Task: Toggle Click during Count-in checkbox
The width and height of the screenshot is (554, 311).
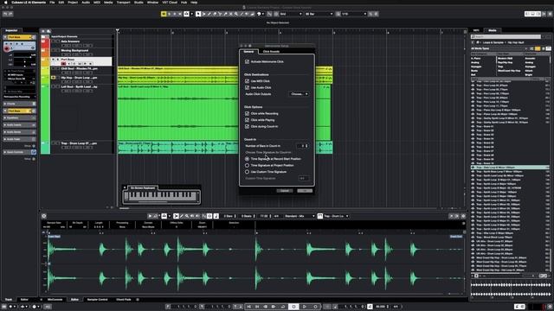Action: tap(247, 126)
